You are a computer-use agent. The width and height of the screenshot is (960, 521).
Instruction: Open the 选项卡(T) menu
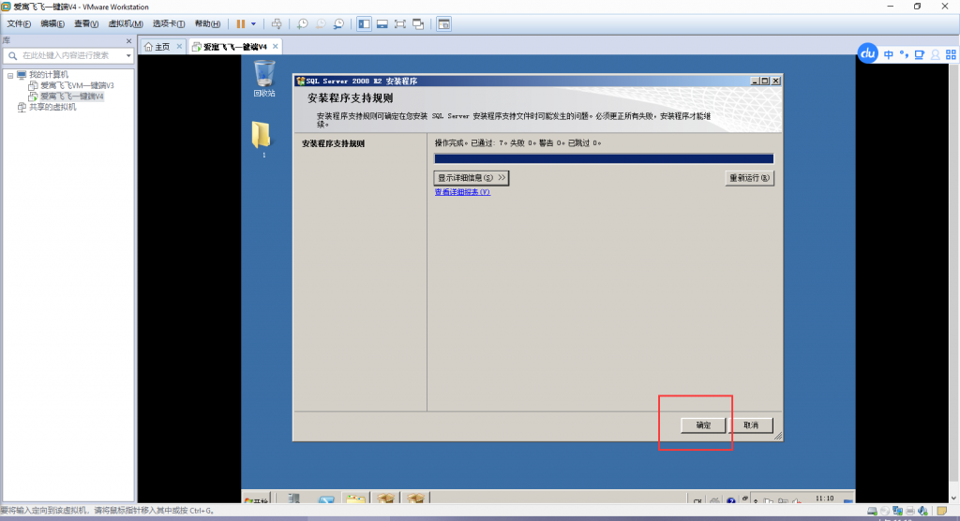point(169,23)
